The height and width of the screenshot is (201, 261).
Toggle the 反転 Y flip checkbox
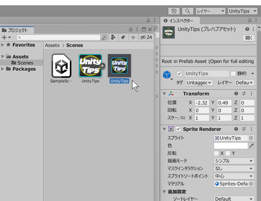[x=228, y=153]
